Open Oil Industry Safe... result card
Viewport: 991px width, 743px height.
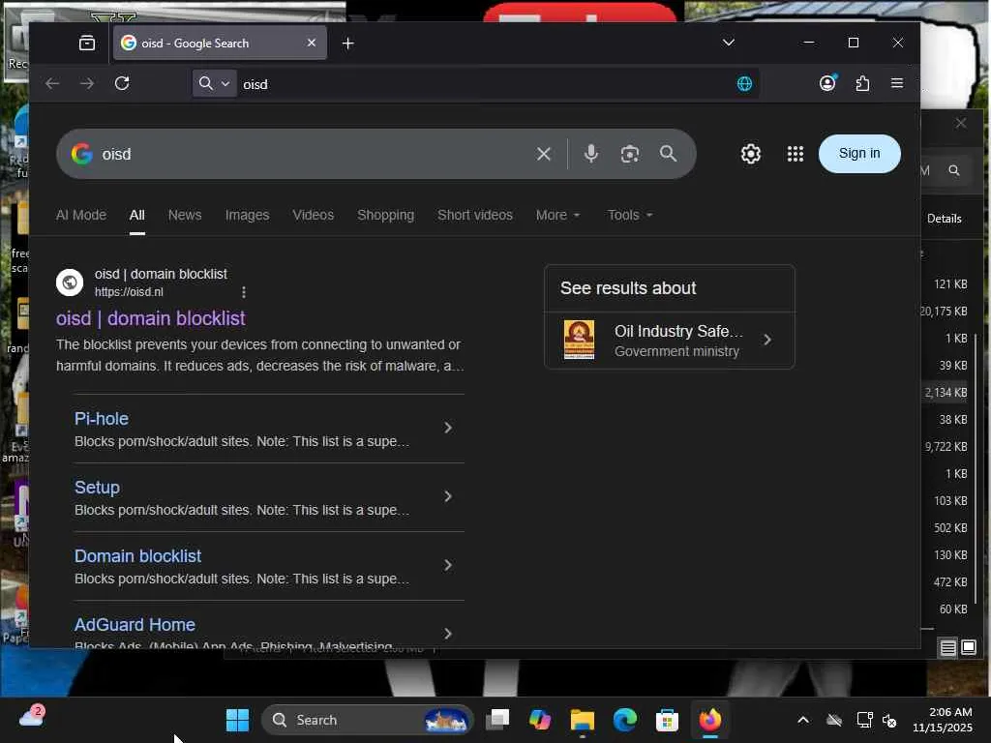(670, 340)
